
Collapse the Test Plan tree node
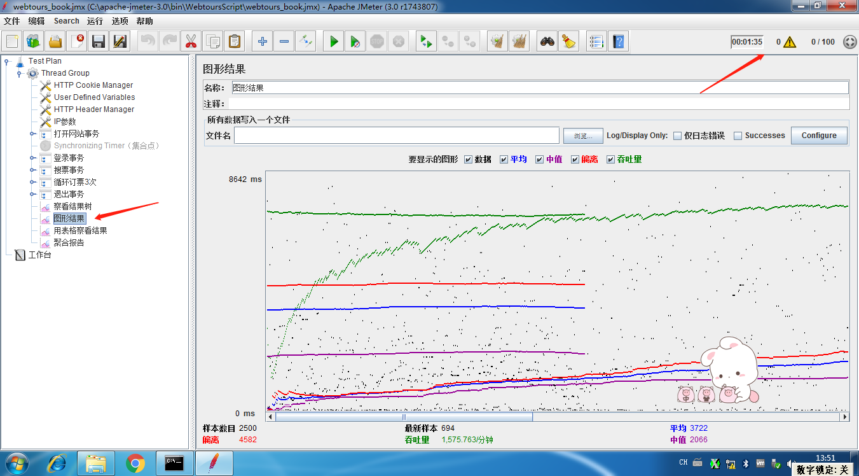tap(6, 61)
